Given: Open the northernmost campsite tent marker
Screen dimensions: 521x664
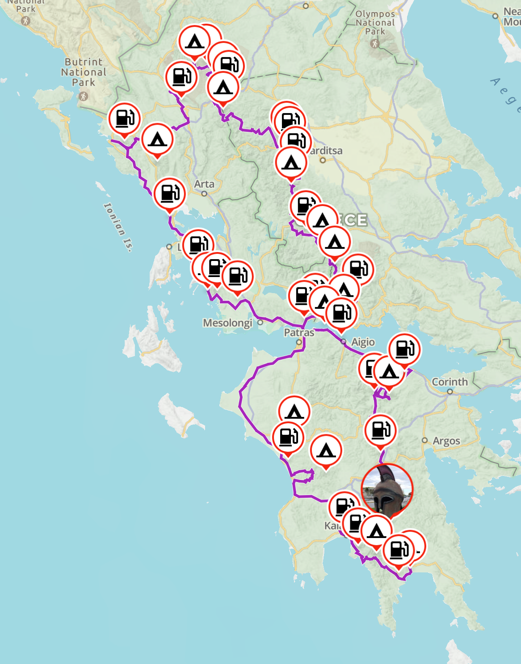Looking at the screenshot, I should (194, 42).
